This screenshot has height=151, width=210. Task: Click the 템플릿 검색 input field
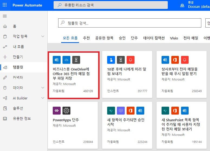click(x=130, y=23)
